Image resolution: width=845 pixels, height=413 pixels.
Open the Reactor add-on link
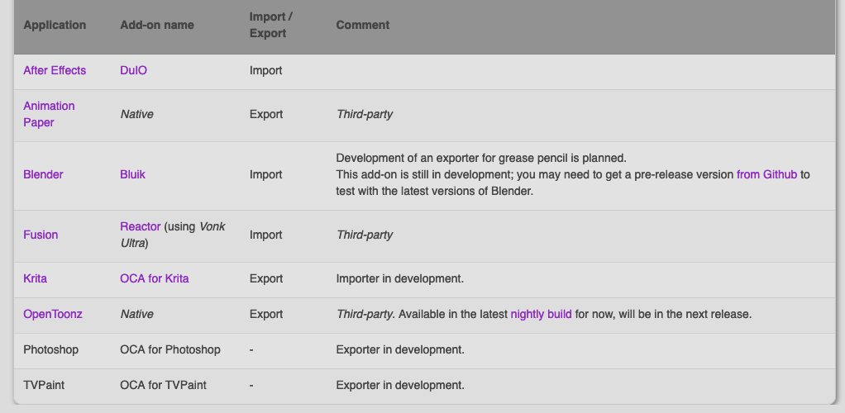pyautogui.click(x=140, y=226)
